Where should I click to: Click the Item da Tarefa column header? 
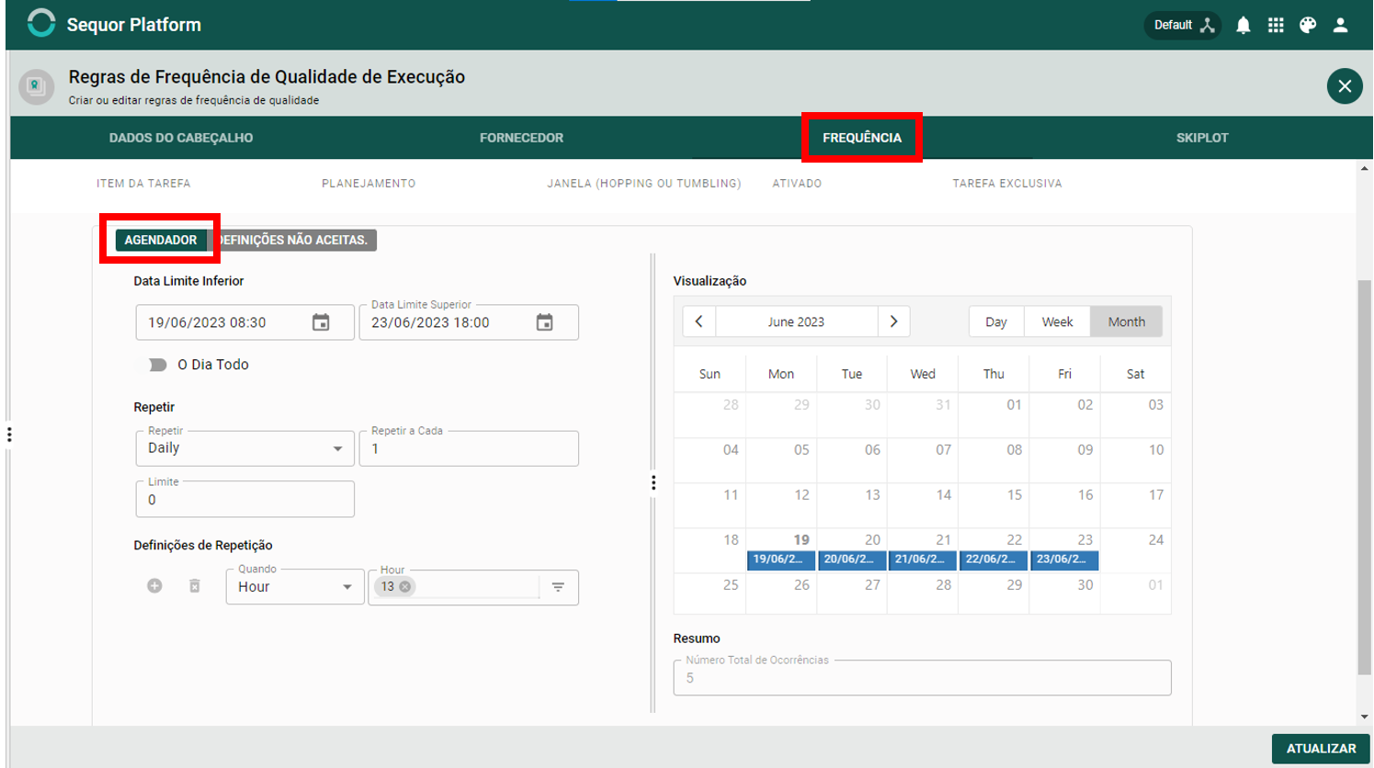tap(143, 184)
